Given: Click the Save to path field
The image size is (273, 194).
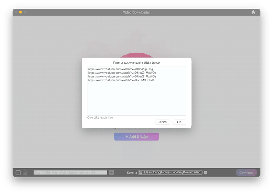Looking at the screenshot, I should pyautogui.click(x=172, y=173).
